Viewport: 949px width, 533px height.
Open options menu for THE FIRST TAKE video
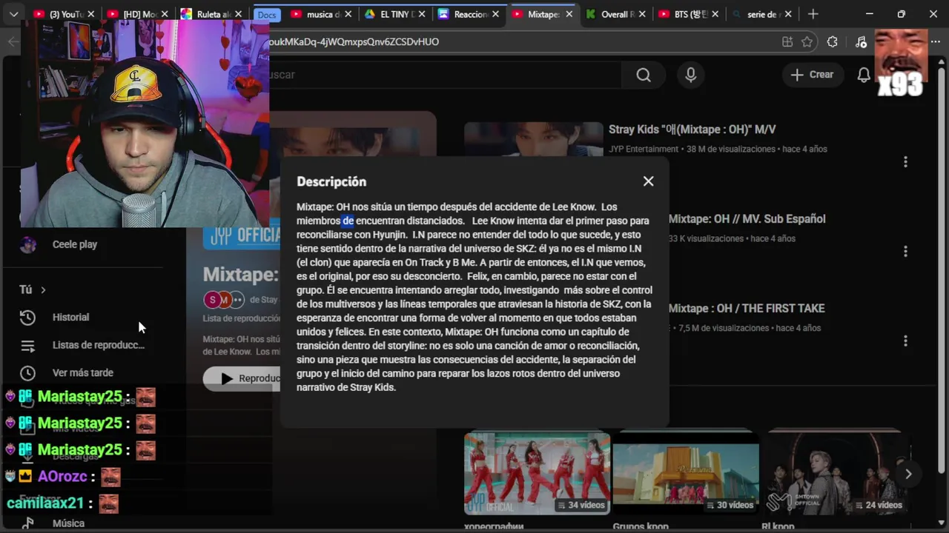(905, 341)
